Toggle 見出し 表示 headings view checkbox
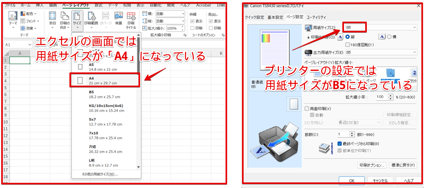 point(211,21)
